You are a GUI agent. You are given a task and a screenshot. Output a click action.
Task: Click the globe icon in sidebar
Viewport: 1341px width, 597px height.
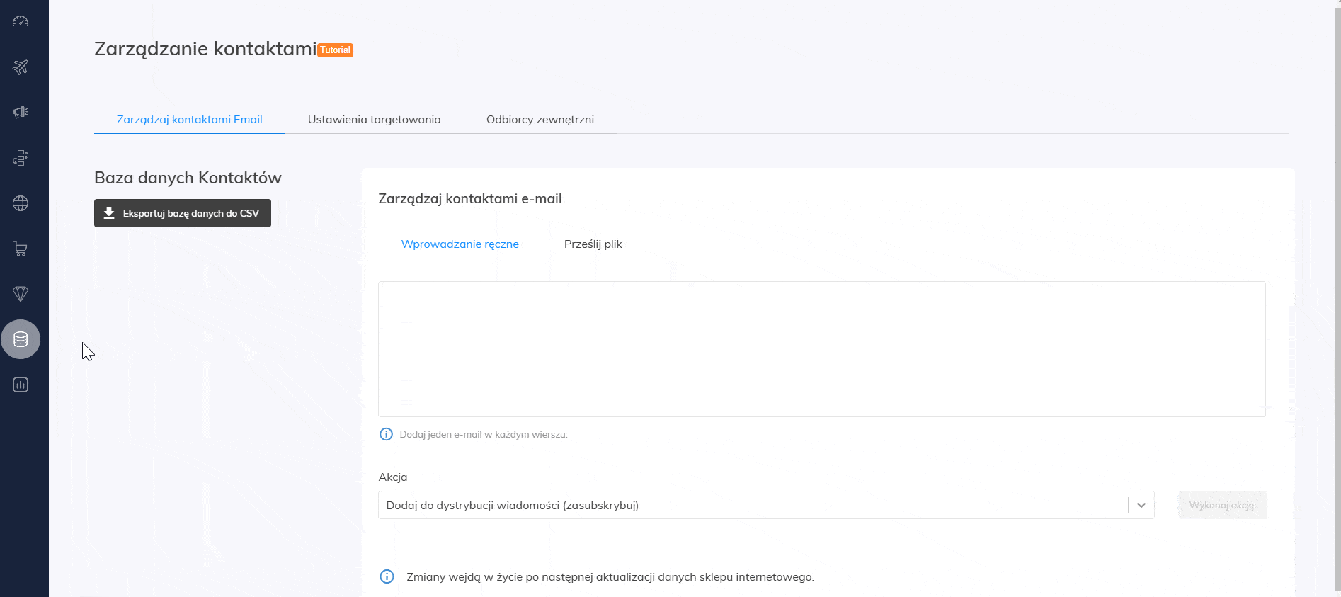pos(21,203)
